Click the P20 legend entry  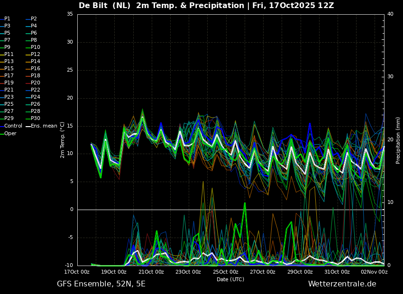pos(33,83)
